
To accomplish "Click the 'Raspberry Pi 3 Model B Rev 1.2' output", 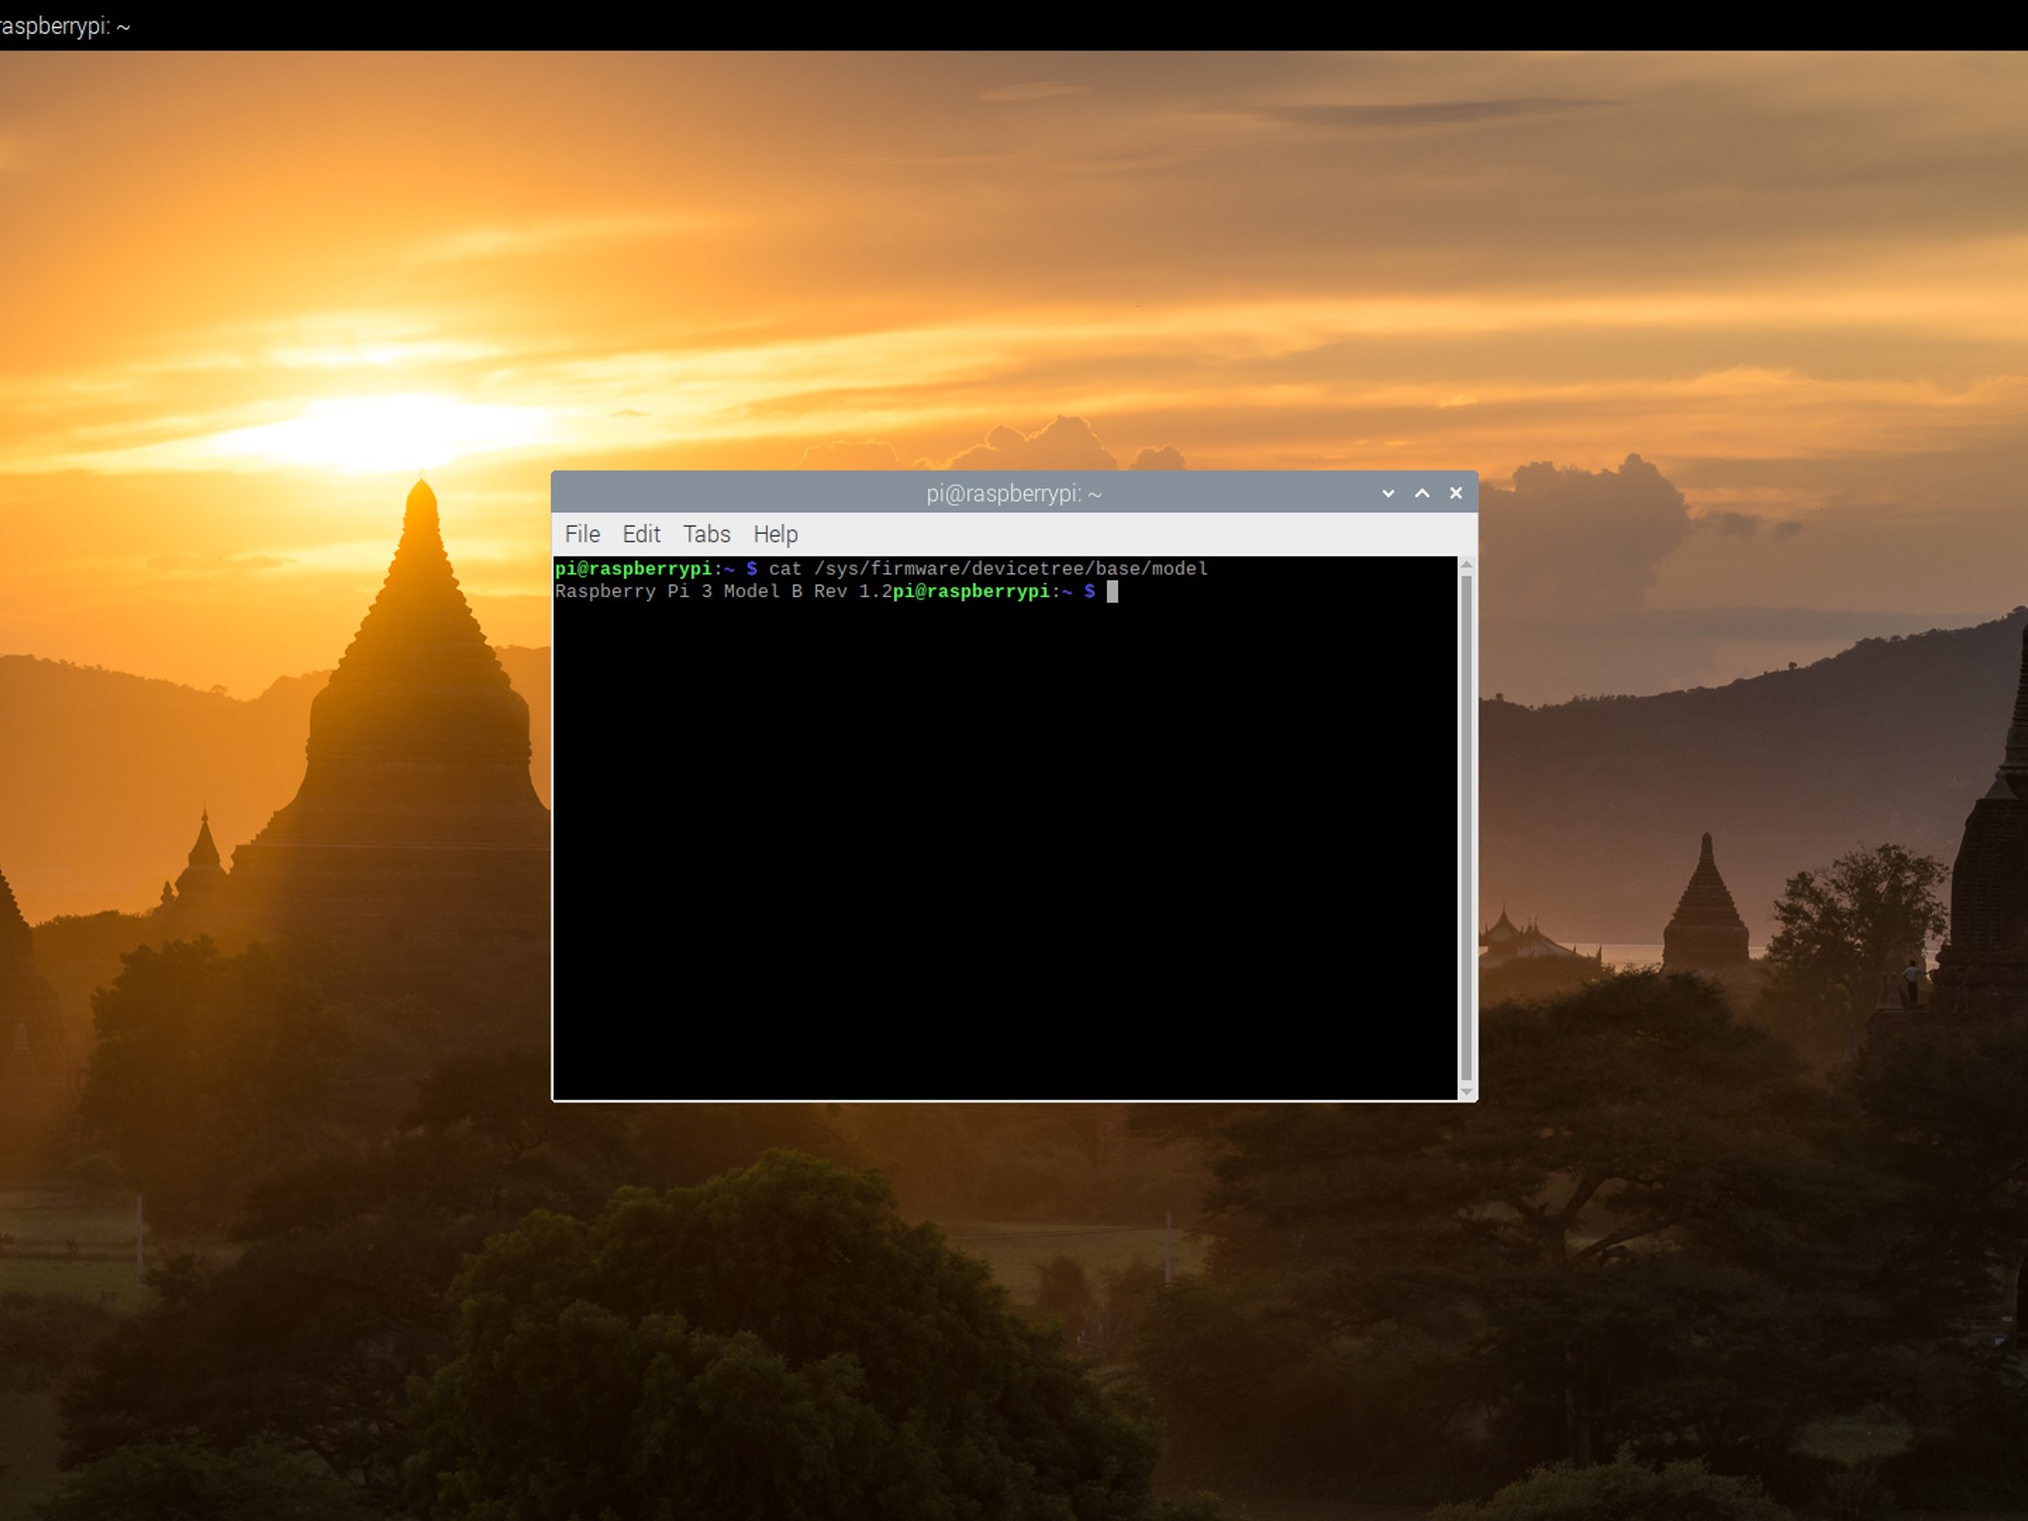I will coord(723,591).
